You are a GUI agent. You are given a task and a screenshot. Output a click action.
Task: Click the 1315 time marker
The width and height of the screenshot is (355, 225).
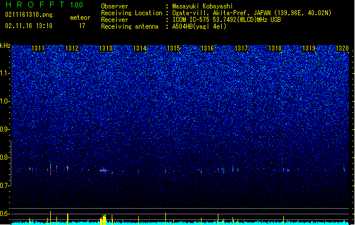(173, 48)
